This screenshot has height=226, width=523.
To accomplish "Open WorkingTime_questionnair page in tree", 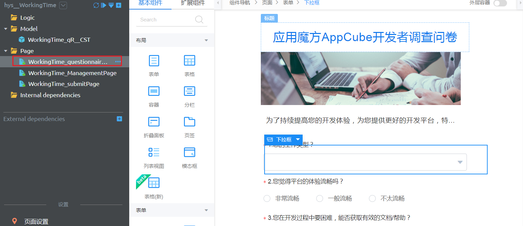I will coord(67,62).
